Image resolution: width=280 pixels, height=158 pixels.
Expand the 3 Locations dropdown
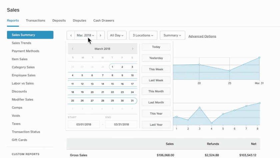click(x=143, y=35)
